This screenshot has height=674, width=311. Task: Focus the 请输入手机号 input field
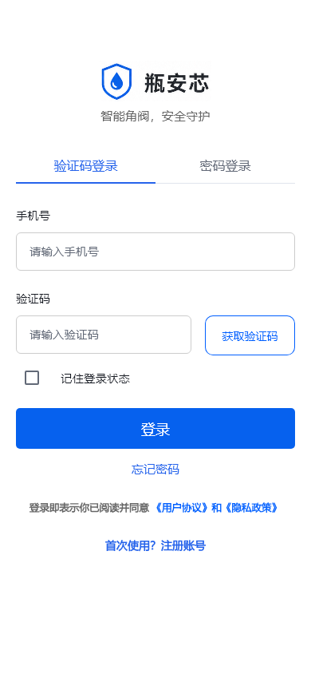155,252
